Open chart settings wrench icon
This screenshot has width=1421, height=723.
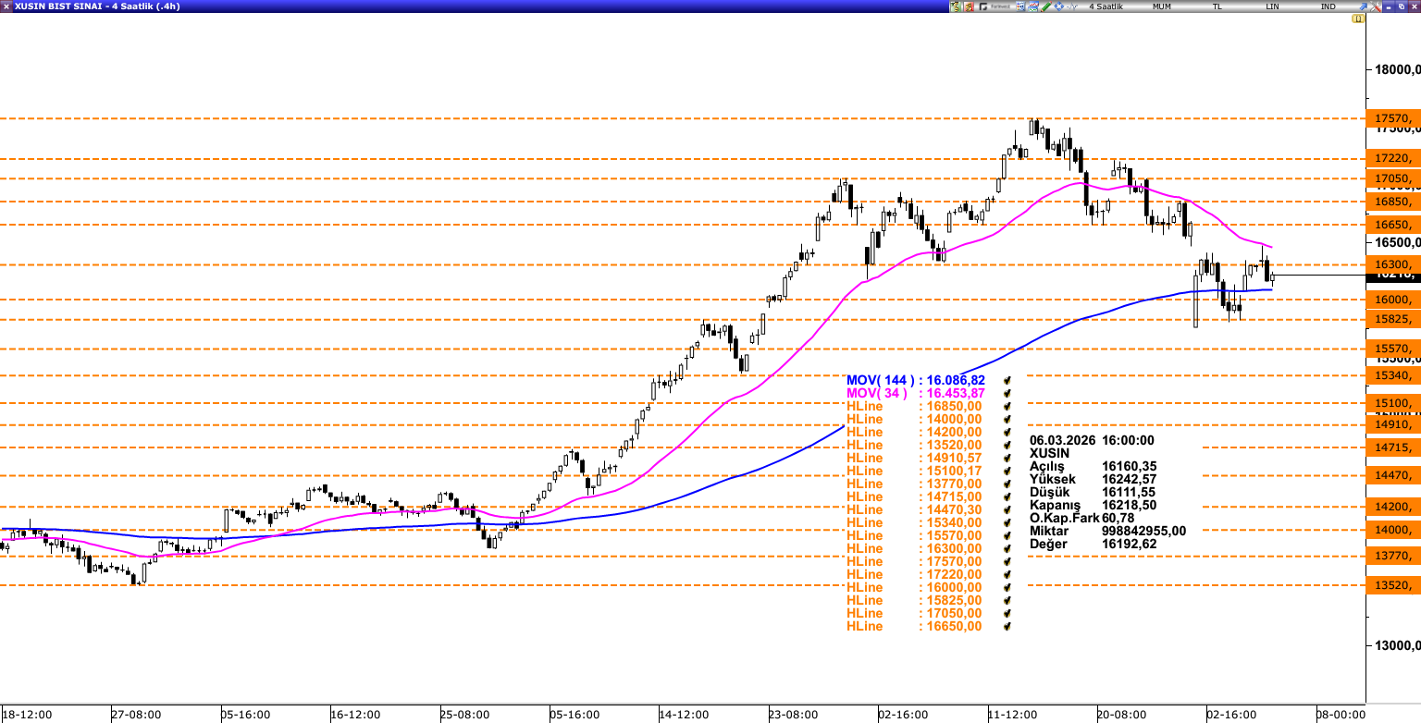(x=1375, y=6)
